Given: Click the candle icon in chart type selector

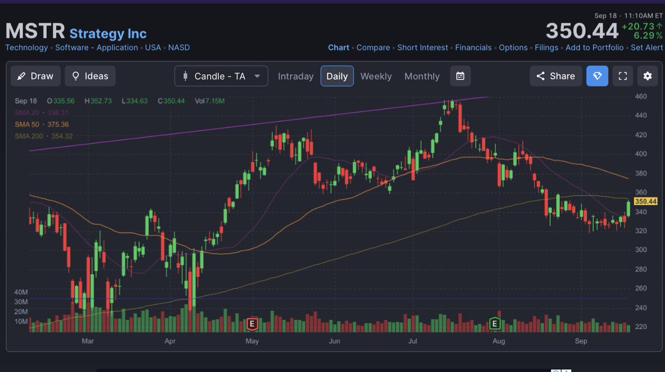Looking at the screenshot, I should [185, 76].
